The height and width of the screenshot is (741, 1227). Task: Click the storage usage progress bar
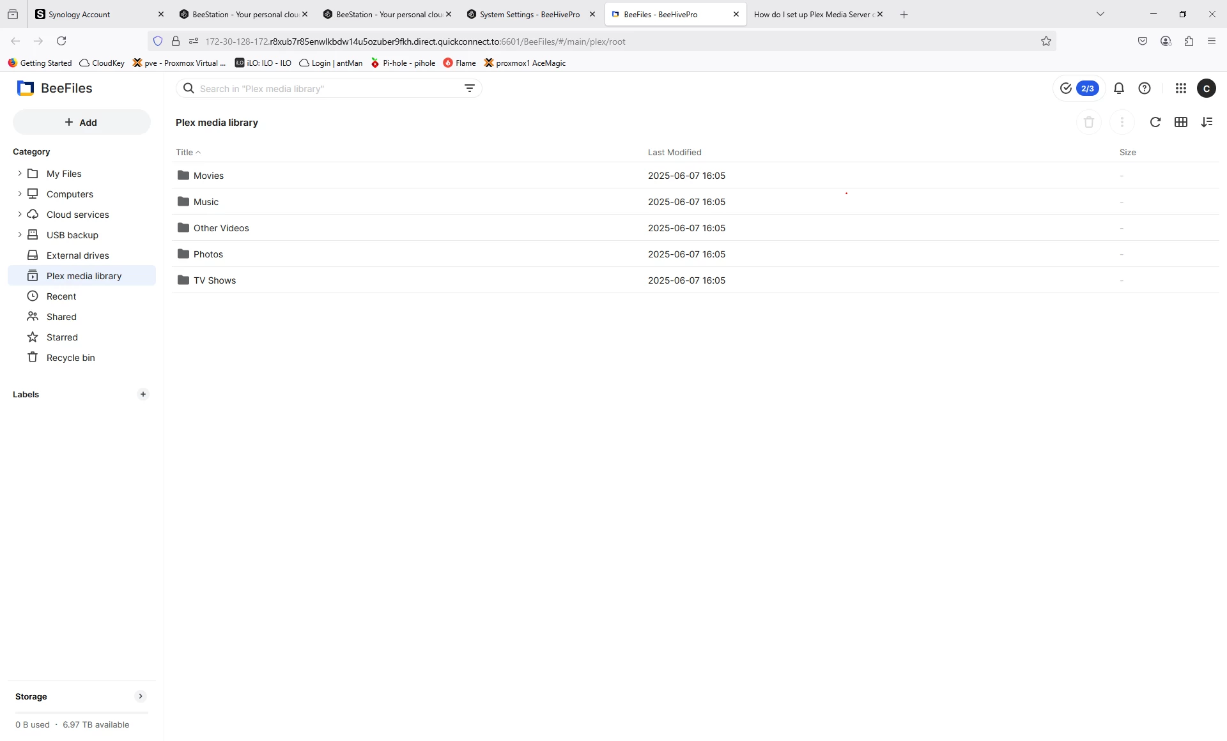pyautogui.click(x=82, y=712)
